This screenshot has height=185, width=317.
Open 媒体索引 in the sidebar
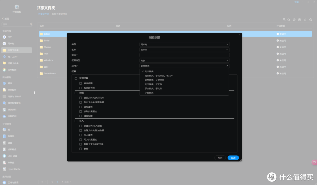click(x=16, y=110)
